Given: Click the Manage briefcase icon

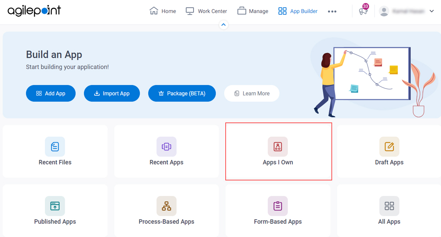Looking at the screenshot, I should point(242,11).
